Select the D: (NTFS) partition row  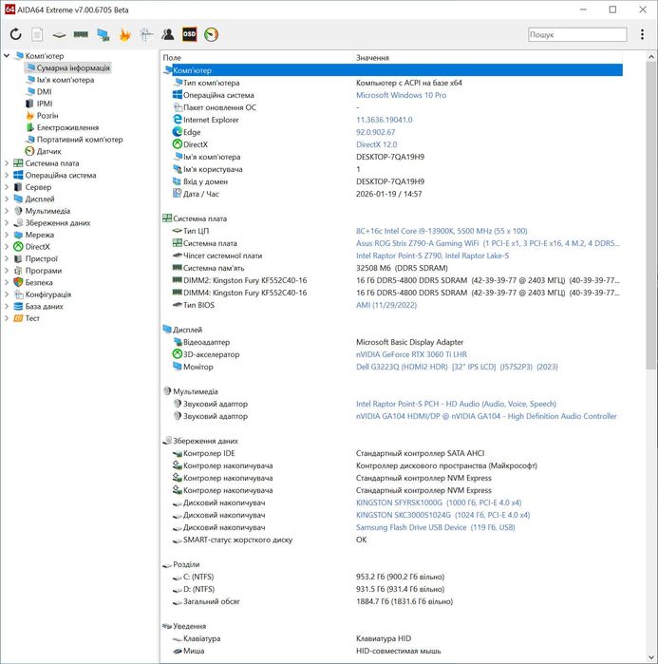pyautogui.click(x=392, y=589)
